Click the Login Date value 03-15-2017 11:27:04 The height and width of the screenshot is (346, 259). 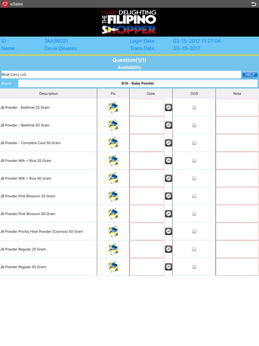point(196,41)
